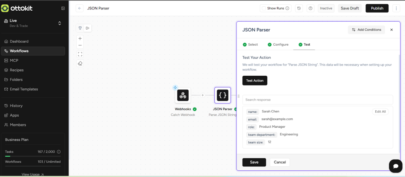The height and width of the screenshot is (177, 405).
Task: Open the chat support bubble icon
Action: pyautogui.click(x=395, y=166)
